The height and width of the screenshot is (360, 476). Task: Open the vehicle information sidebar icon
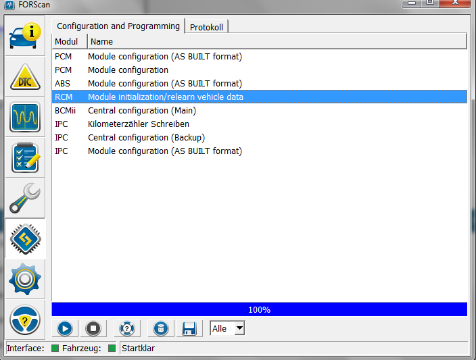(25, 38)
